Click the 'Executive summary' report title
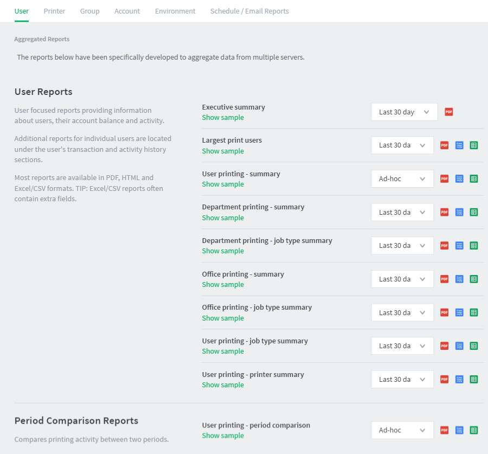The width and height of the screenshot is (488, 454). pyautogui.click(x=233, y=107)
